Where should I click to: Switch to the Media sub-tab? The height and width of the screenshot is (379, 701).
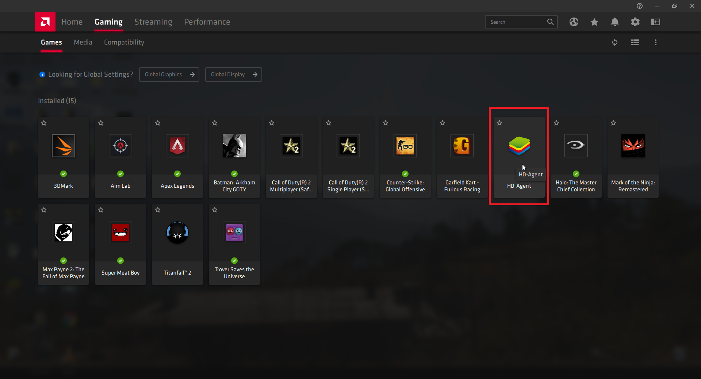[83, 42]
